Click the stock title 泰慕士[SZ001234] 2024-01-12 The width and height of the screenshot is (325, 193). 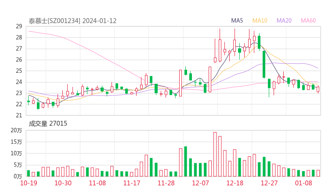tap(72, 21)
